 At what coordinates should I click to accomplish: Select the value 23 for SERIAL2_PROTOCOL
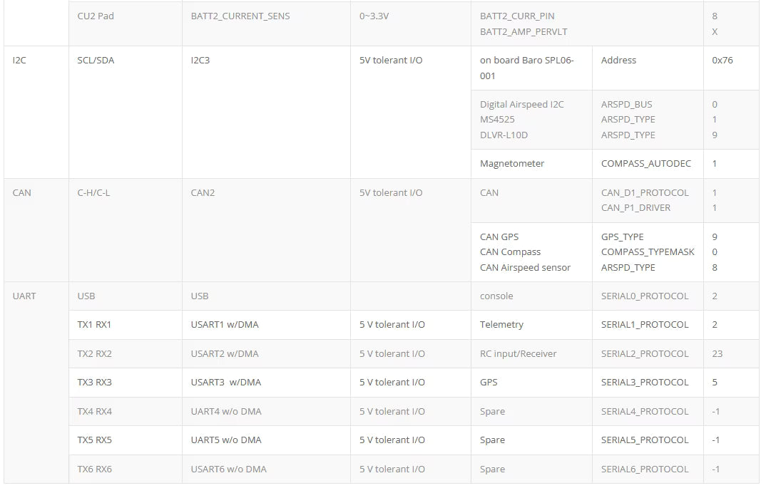pos(718,354)
